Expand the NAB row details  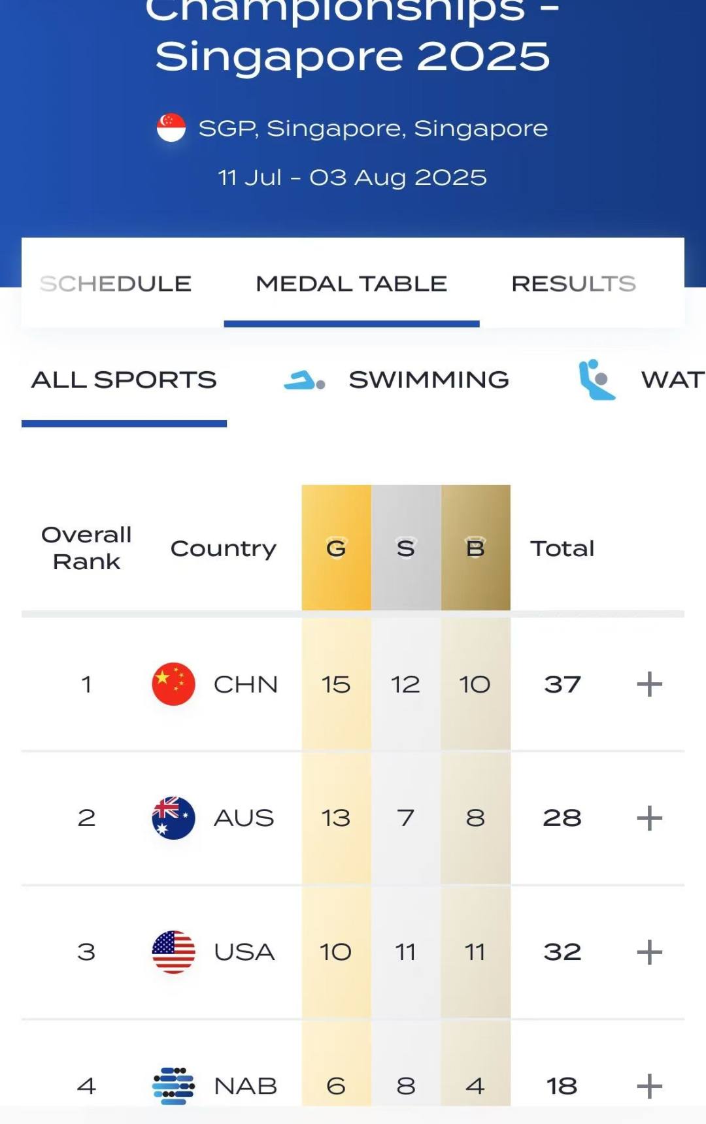tap(649, 1085)
